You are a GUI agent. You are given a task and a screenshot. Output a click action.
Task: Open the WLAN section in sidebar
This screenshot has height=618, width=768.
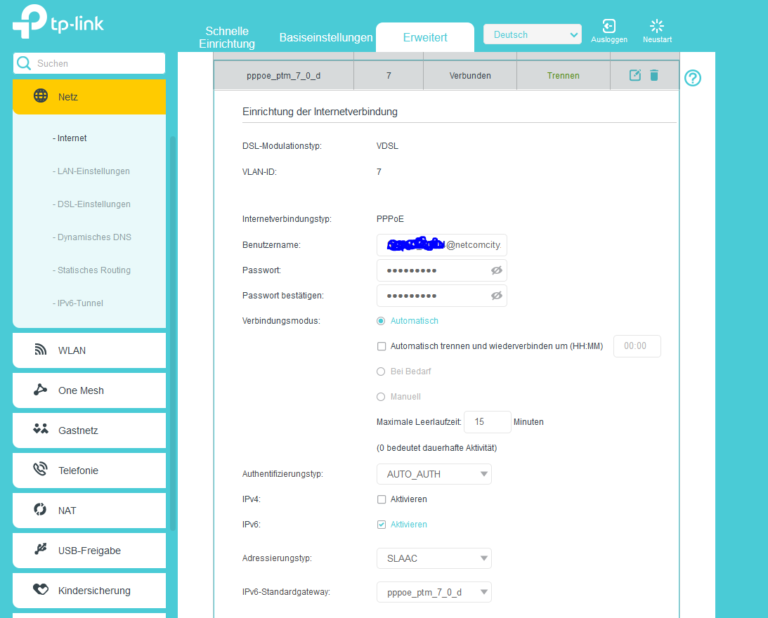pos(89,350)
